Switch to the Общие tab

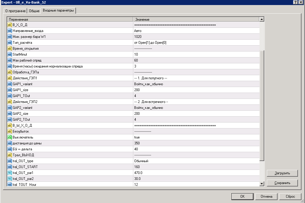34,11
